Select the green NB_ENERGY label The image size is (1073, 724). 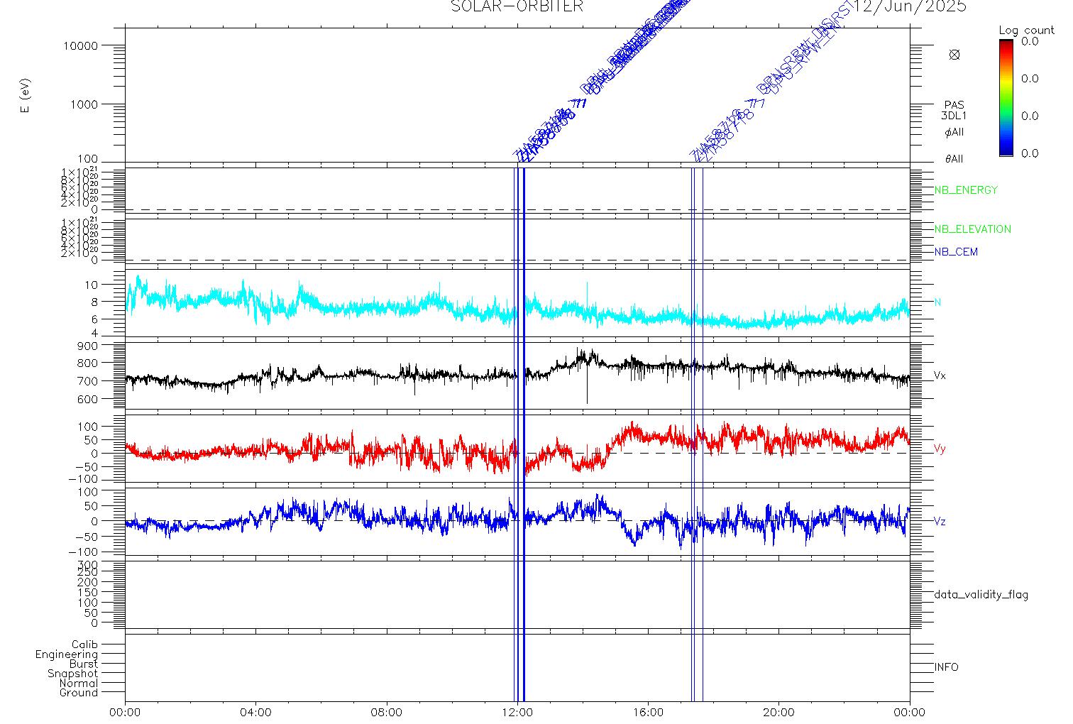(x=966, y=190)
